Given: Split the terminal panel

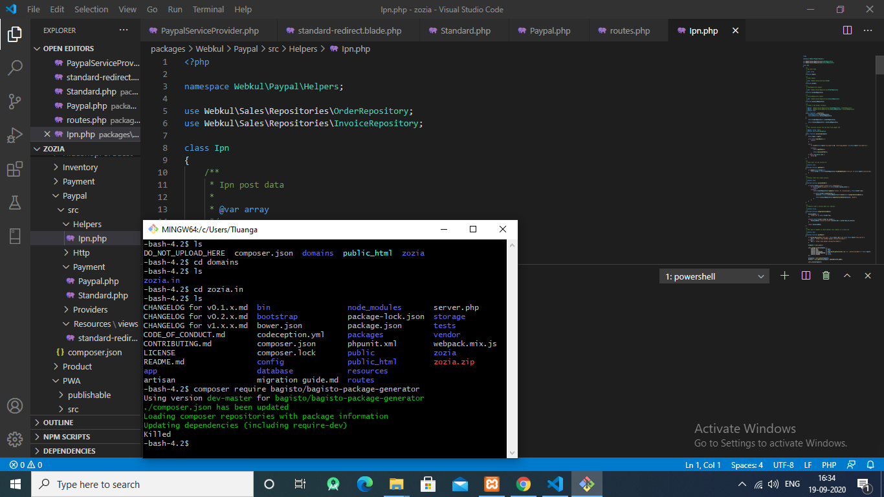Looking at the screenshot, I should pyautogui.click(x=806, y=276).
